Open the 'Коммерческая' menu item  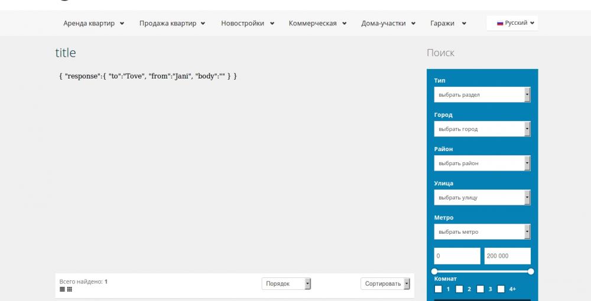(318, 24)
